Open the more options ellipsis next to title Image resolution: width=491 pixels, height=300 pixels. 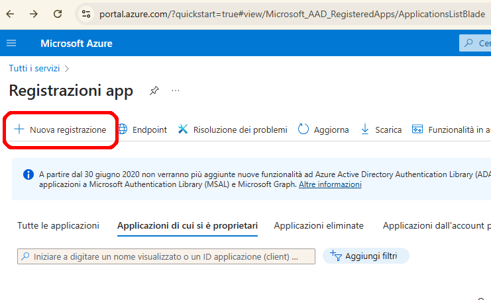tap(176, 91)
